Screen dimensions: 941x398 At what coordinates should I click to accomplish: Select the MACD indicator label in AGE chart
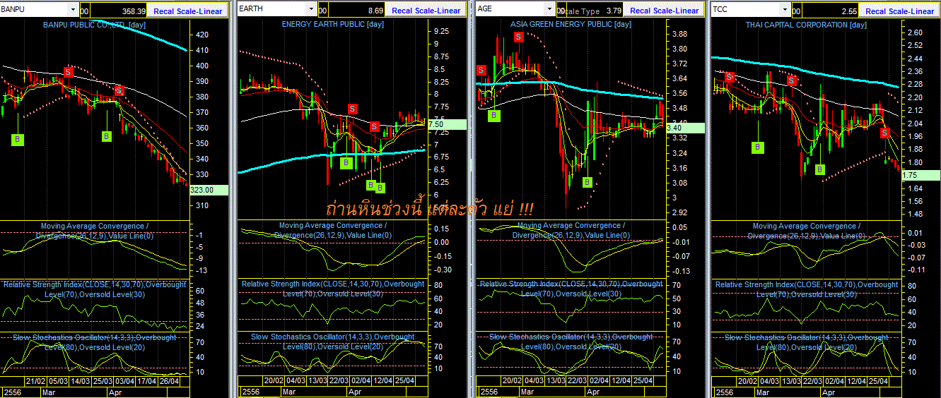pyautogui.click(x=571, y=230)
